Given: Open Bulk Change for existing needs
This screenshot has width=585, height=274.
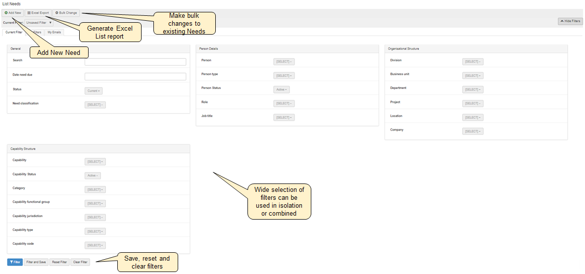Looking at the screenshot, I should coord(66,12).
